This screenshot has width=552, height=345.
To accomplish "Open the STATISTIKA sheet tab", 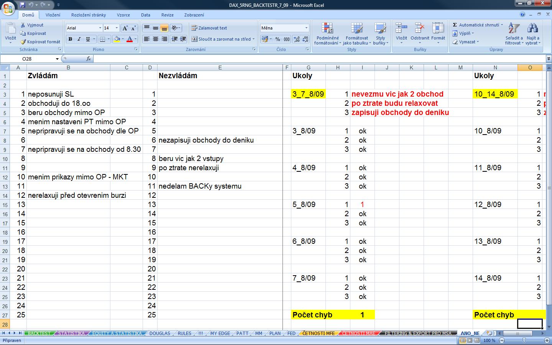I will (71, 333).
